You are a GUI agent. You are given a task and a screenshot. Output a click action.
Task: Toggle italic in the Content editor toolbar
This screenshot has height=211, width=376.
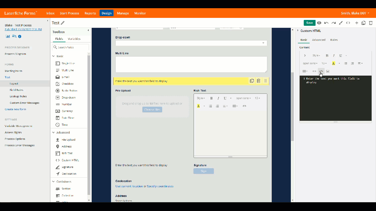tap(334, 56)
